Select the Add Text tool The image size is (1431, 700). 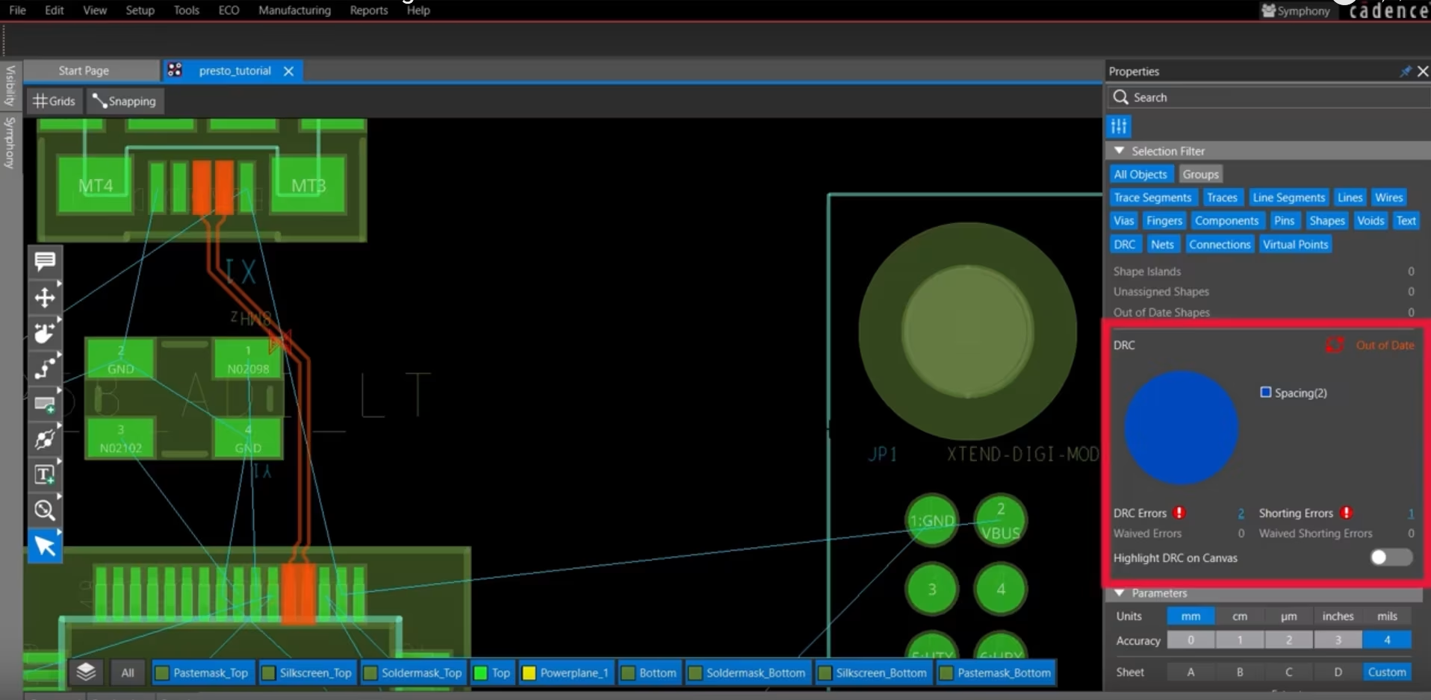point(45,475)
